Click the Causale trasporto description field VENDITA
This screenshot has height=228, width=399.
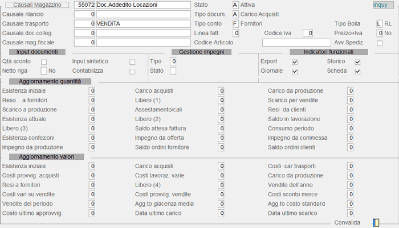point(143,24)
